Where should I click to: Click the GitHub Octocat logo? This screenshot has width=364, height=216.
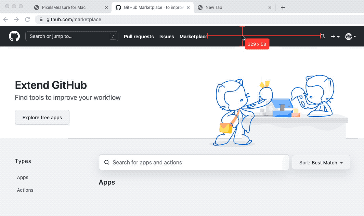point(14,36)
